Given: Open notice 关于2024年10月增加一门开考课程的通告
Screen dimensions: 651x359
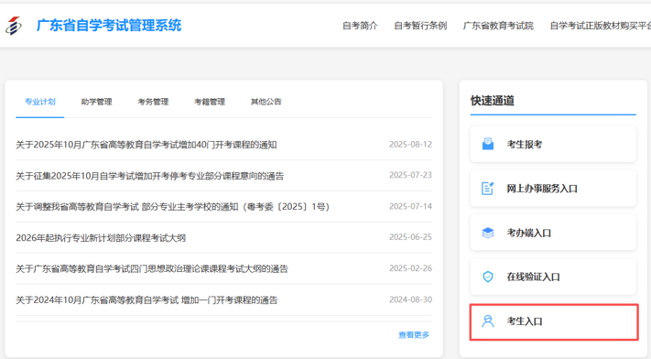Looking at the screenshot, I should (x=146, y=300).
